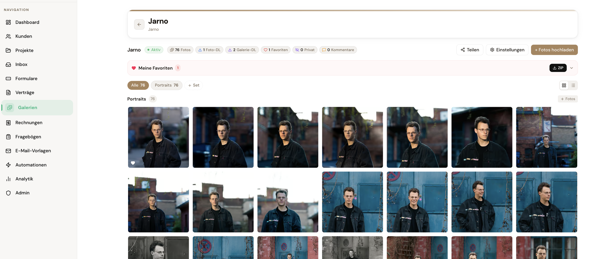597x259 pixels.
Task: Click the 76 Fotos stat badge
Action: click(180, 50)
